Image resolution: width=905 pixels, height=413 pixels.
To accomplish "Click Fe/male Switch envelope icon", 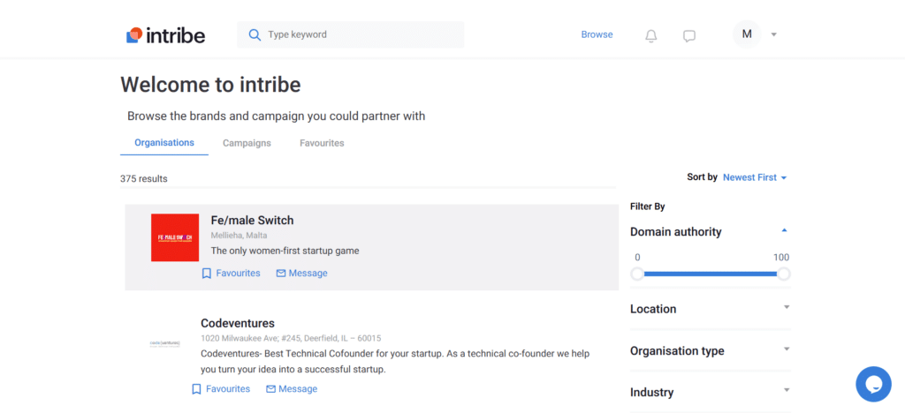I will (x=281, y=274).
